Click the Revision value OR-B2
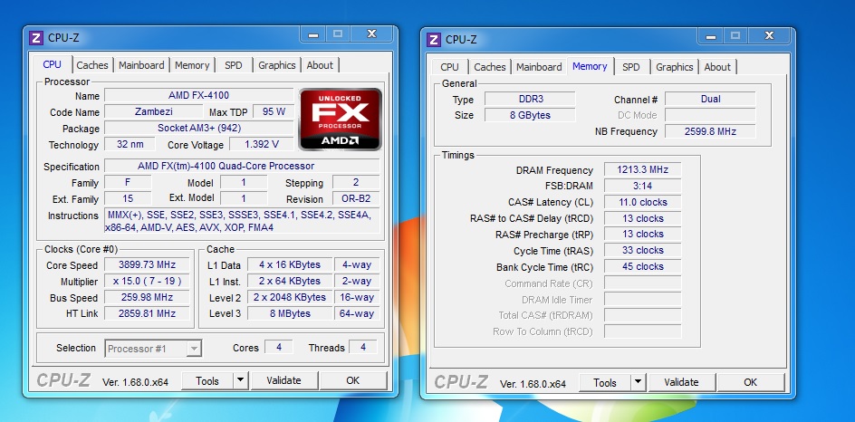This screenshot has width=855, height=422. pyautogui.click(x=356, y=199)
